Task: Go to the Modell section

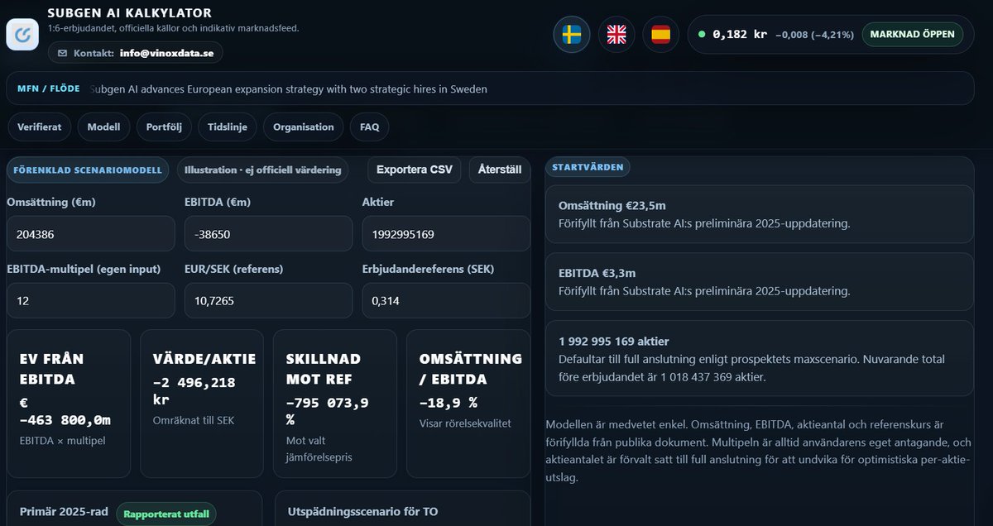Action: point(103,127)
